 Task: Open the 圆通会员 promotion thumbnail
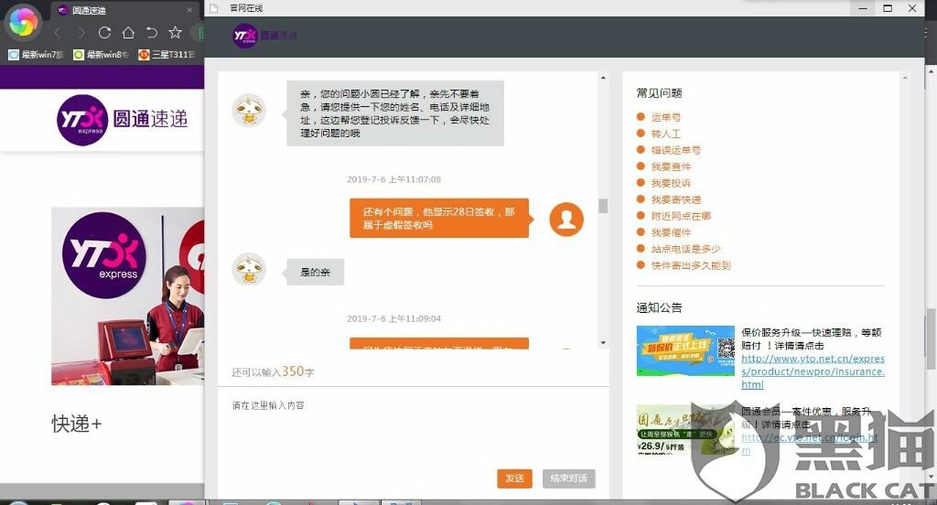coord(685,428)
